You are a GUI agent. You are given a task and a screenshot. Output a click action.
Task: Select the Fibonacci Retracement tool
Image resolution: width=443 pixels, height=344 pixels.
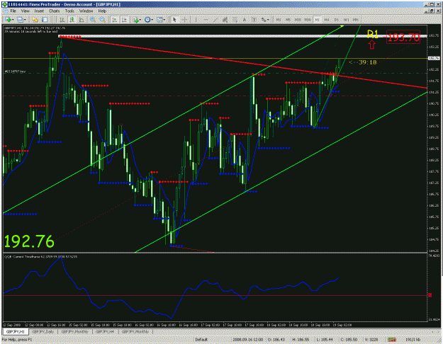[x=235, y=20]
